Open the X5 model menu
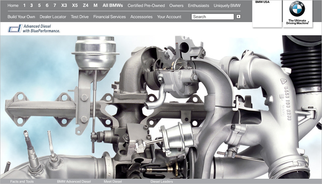 point(75,6)
